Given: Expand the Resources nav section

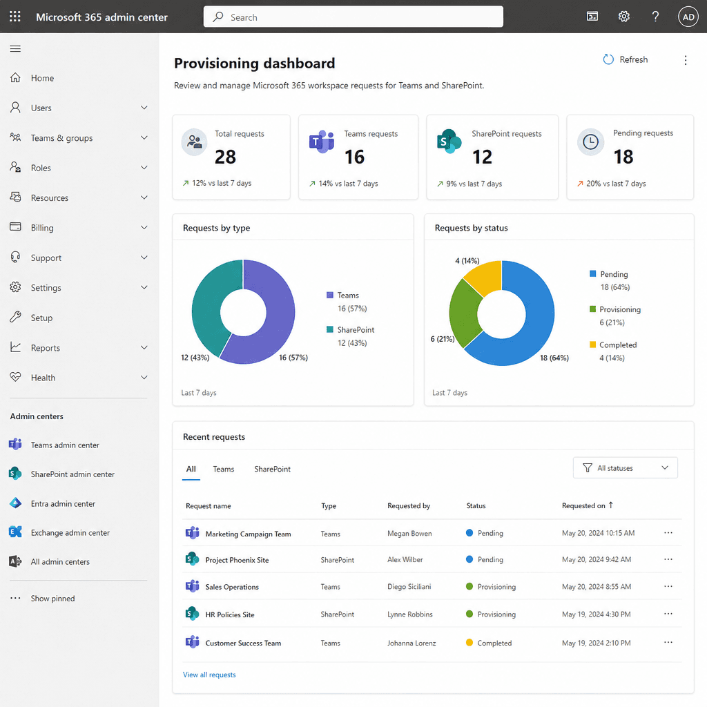Looking at the screenshot, I should pyautogui.click(x=144, y=197).
